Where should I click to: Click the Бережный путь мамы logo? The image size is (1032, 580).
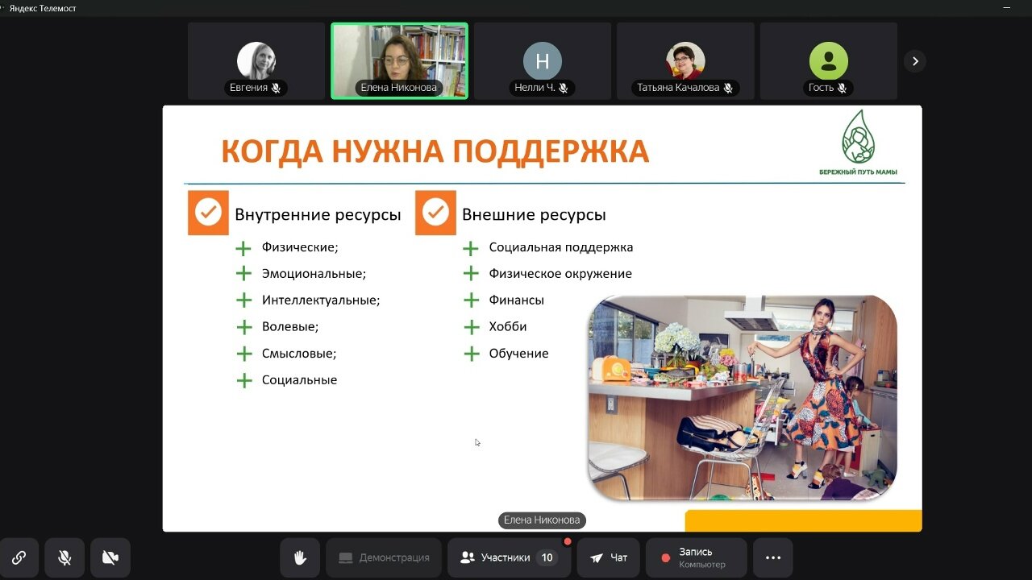[858, 143]
